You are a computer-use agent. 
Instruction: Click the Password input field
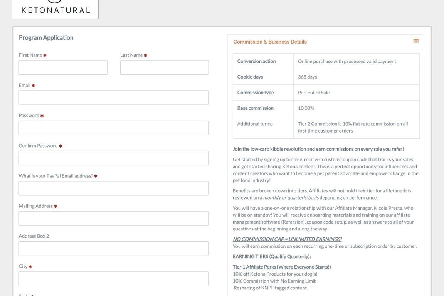click(x=113, y=128)
